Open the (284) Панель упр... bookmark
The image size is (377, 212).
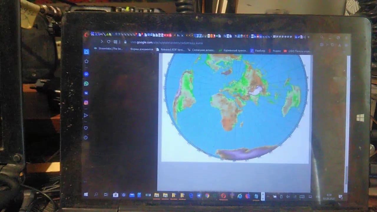297,51
